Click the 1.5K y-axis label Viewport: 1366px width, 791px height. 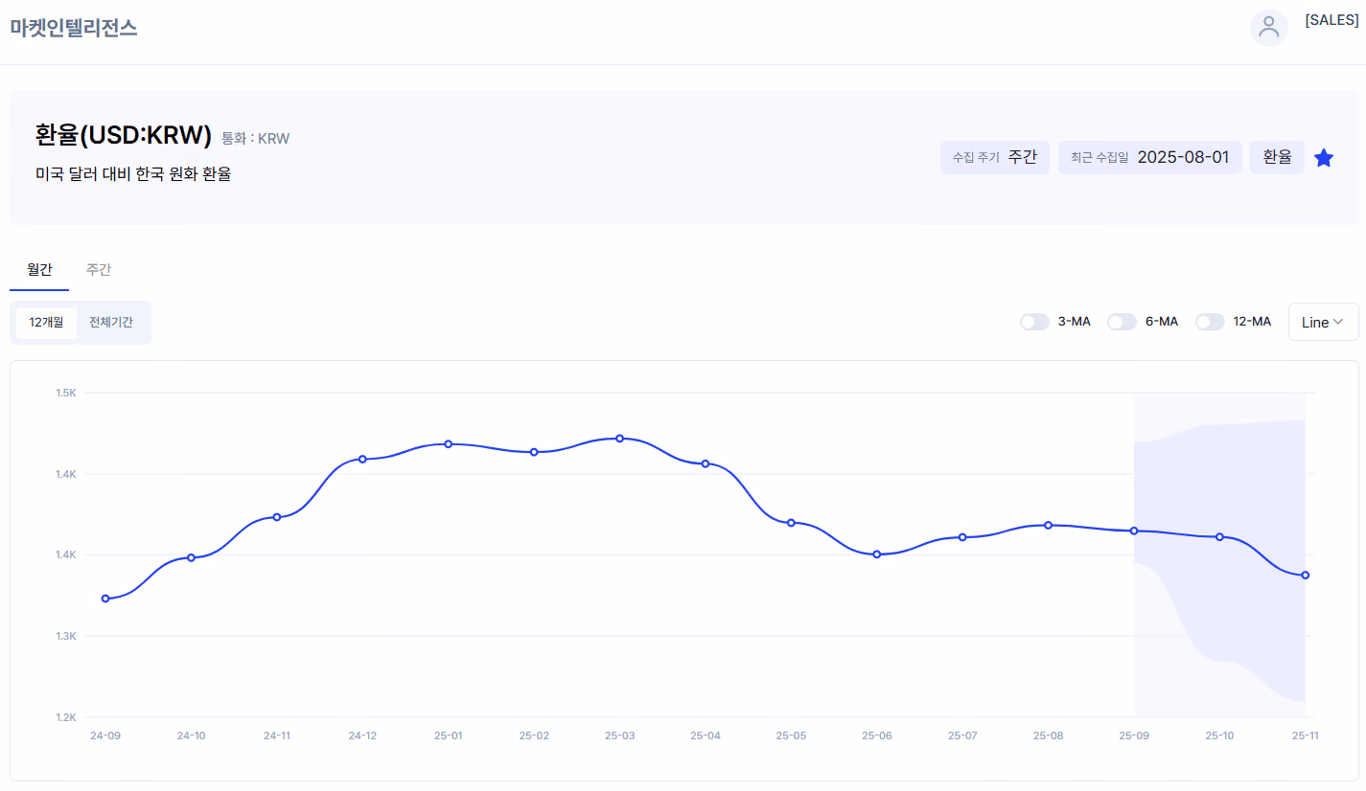click(66, 393)
